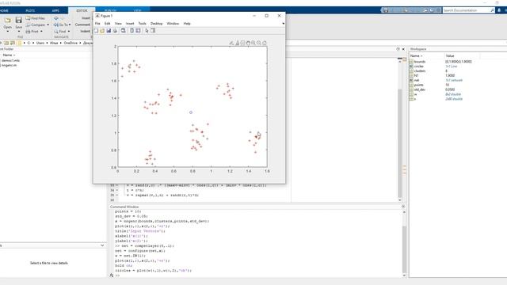Click the Indent button in ribbon

85,32
